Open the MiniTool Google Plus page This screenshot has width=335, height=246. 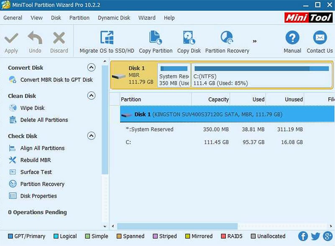[328, 236]
